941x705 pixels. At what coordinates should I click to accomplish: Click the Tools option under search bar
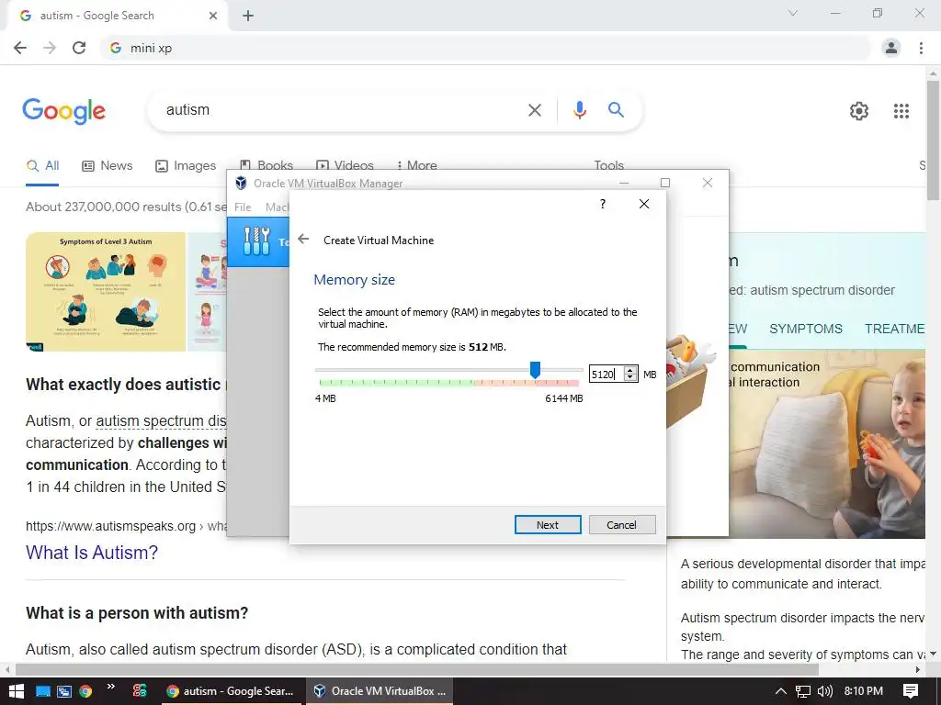pyautogui.click(x=608, y=165)
